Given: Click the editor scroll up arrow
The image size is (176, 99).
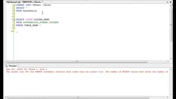Looking at the screenshot, I should 171,7.
